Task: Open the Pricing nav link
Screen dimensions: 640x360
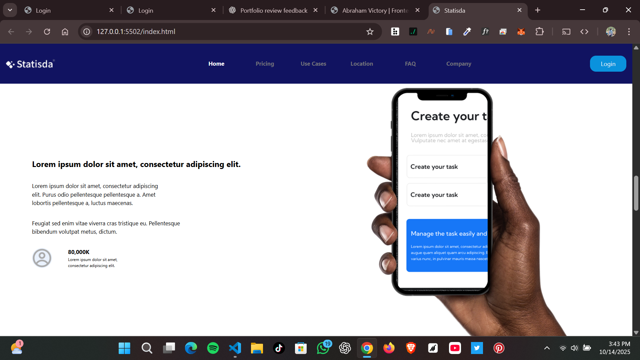Action: 265,64
